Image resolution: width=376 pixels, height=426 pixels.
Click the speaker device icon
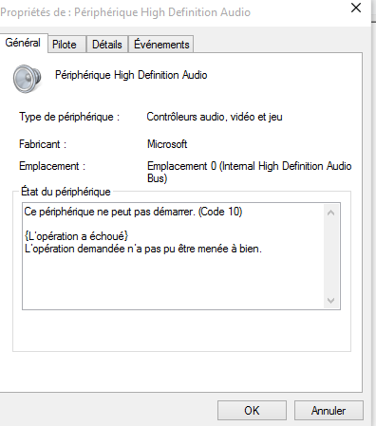pos(28,79)
